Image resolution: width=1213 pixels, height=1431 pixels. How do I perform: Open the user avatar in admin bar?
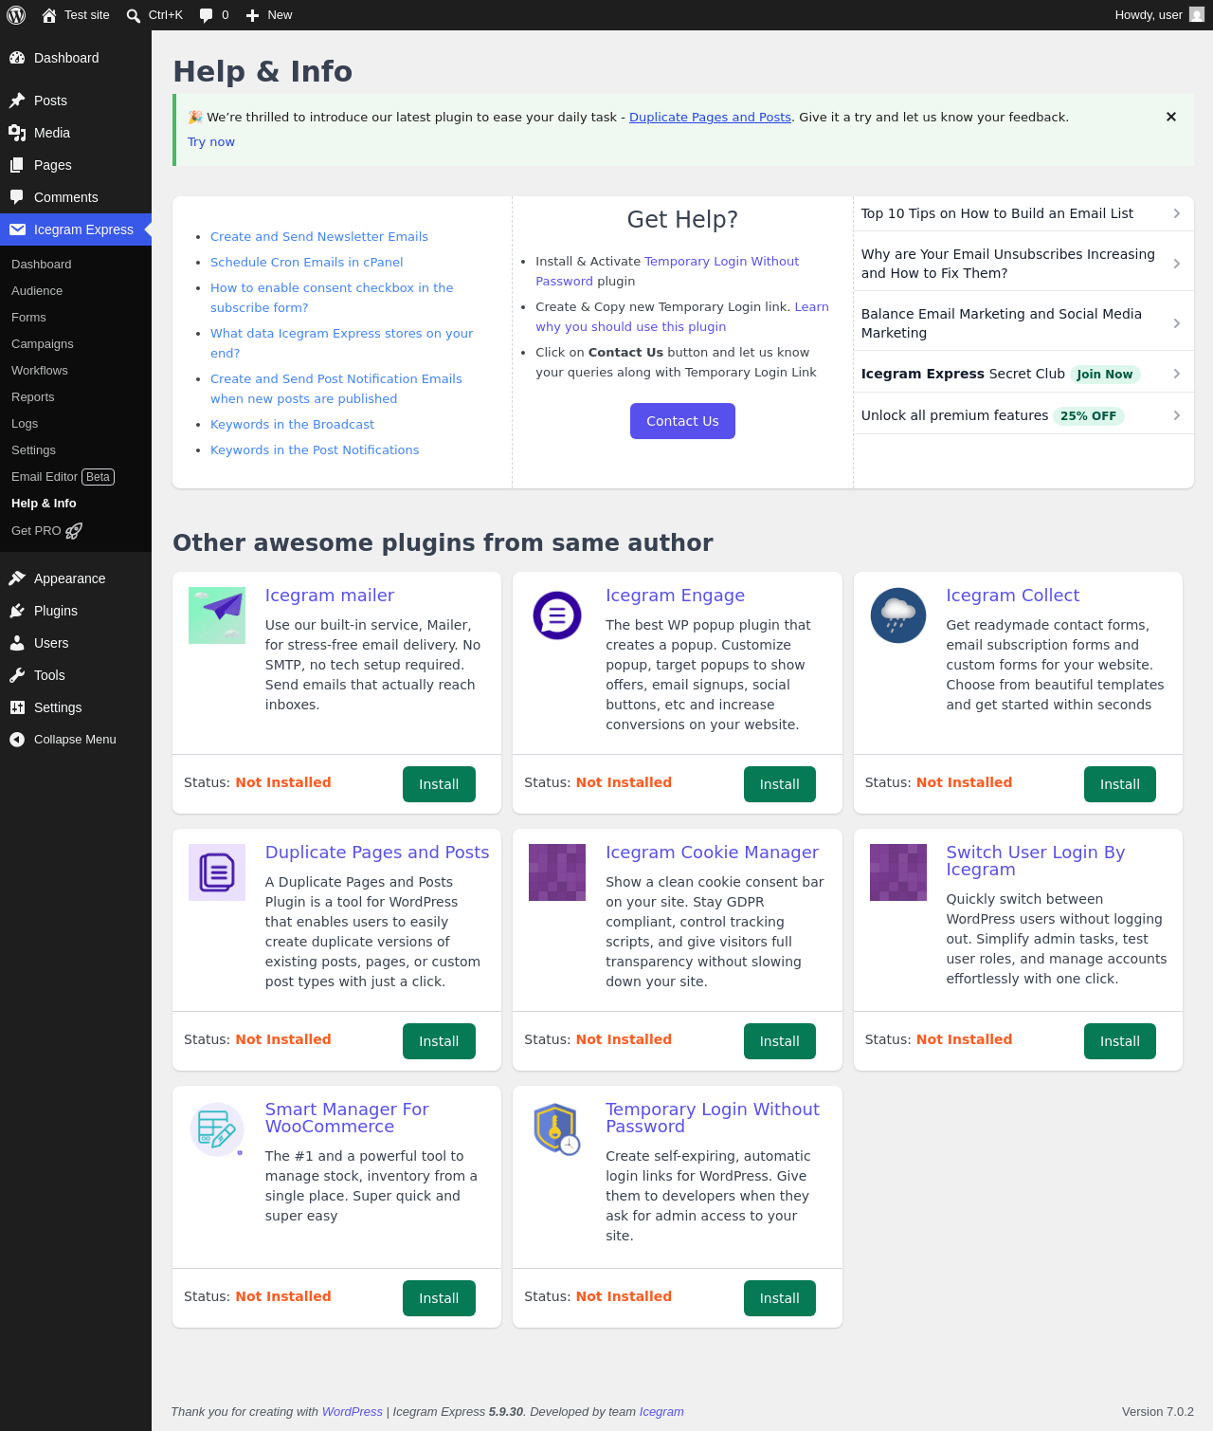click(1197, 15)
